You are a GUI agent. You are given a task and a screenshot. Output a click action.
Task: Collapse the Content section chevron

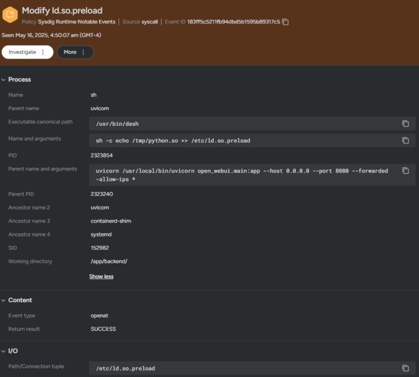(4, 300)
